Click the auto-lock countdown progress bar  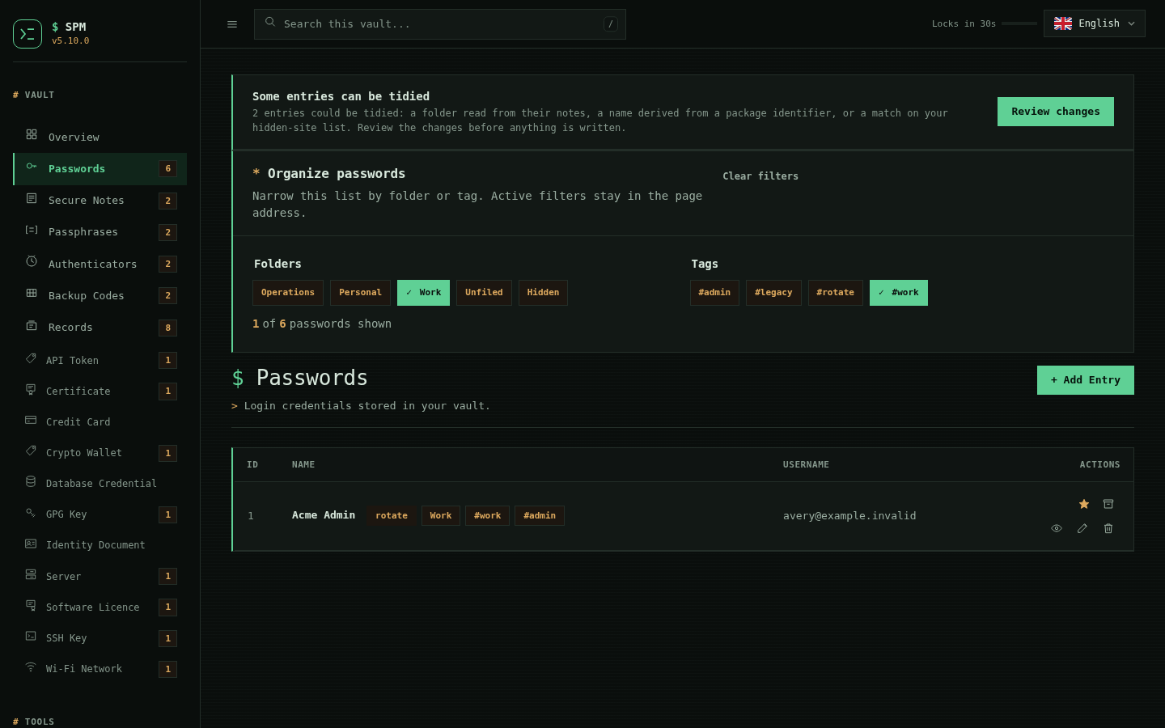pos(1019,23)
